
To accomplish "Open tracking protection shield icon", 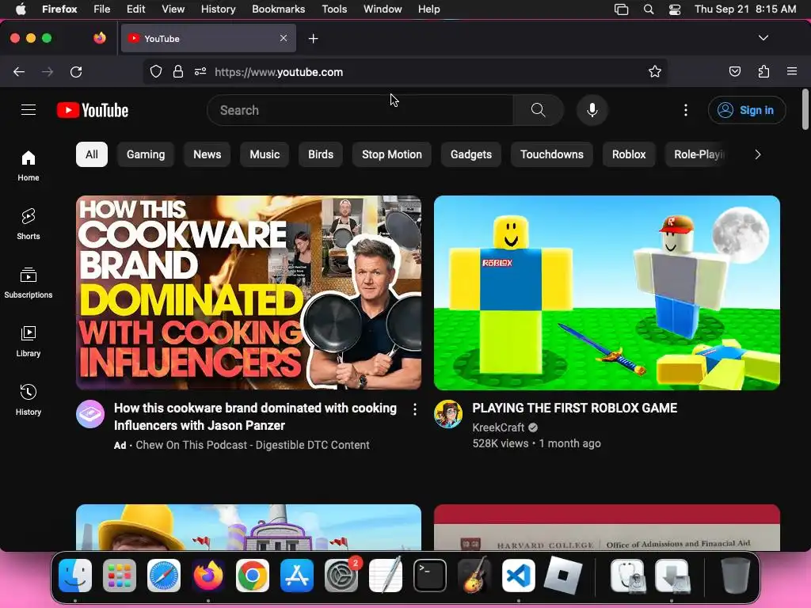I will click(156, 72).
